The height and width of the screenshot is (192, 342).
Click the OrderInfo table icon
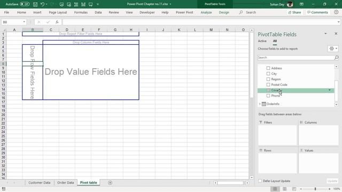(263, 104)
